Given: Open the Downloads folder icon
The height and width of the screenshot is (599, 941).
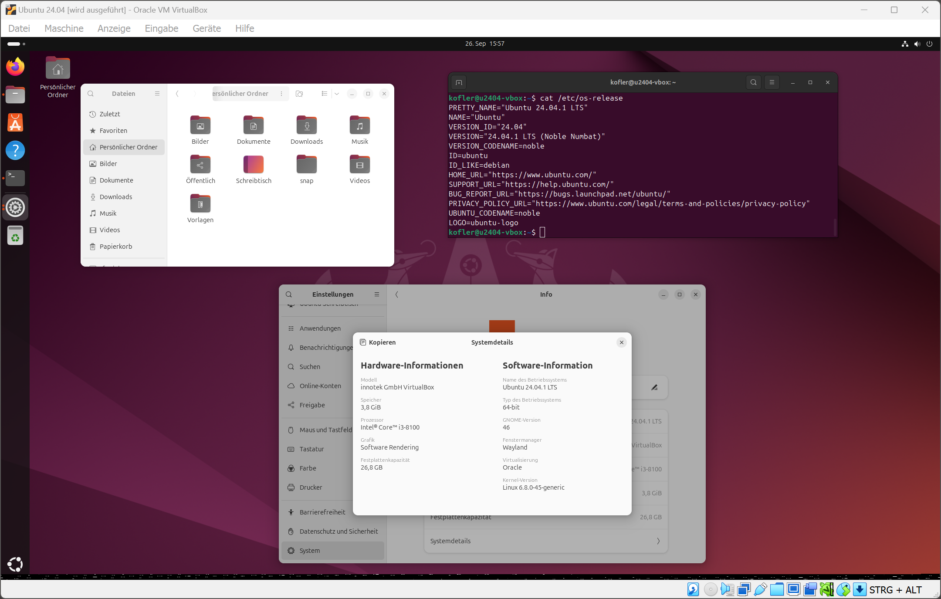Looking at the screenshot, I should 307,130.
